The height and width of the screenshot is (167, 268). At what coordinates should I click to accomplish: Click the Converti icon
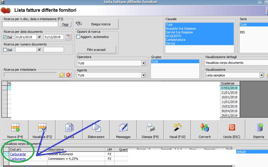[205, 127]
